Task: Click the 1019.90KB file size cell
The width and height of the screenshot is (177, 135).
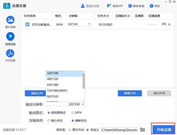Action: point(105,25)
